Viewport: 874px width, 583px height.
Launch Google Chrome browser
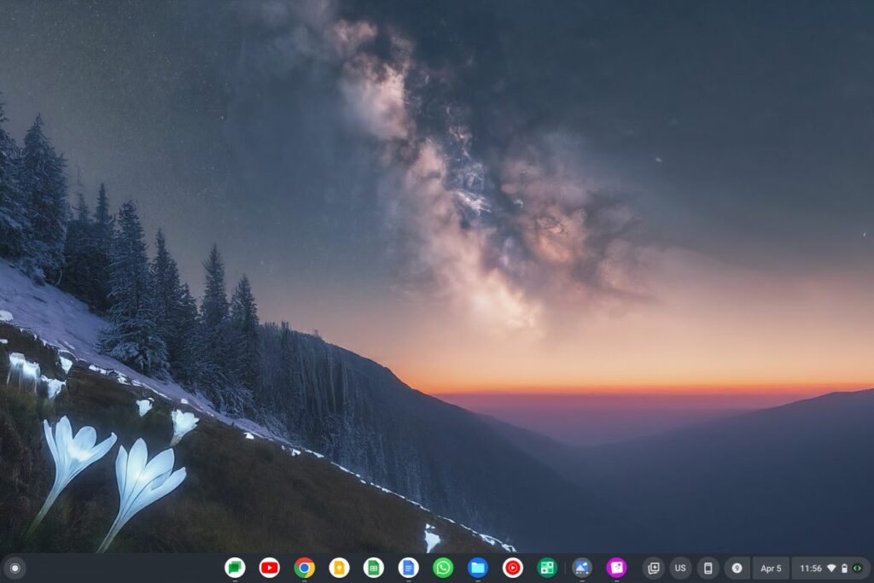(305, 568)
